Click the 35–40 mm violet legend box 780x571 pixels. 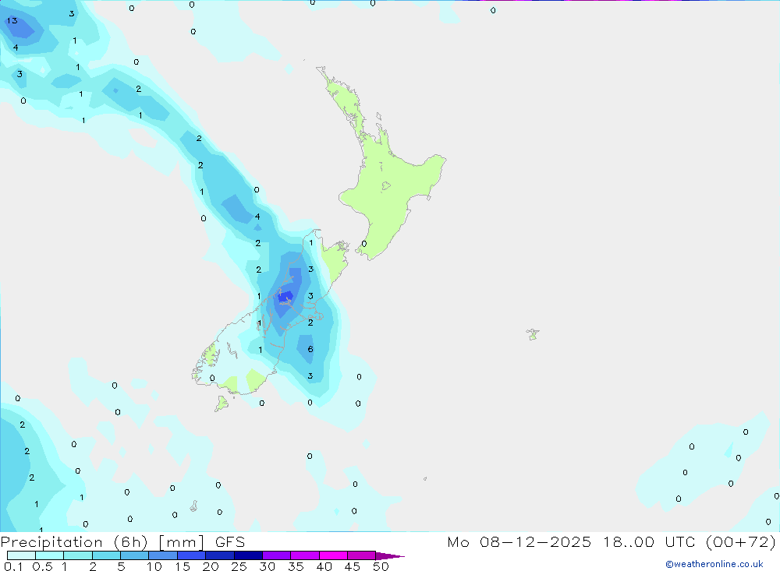(x=304, y=555)
